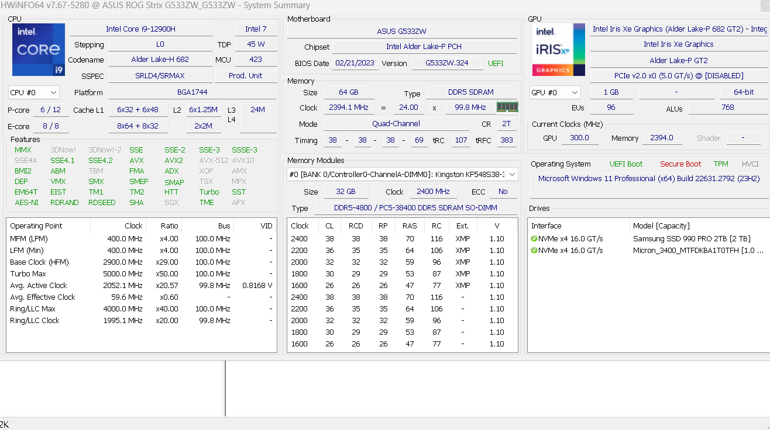Screen dimensions: 770x430
Task: Click the AVX2 feature label
Action: pos(174,161)
